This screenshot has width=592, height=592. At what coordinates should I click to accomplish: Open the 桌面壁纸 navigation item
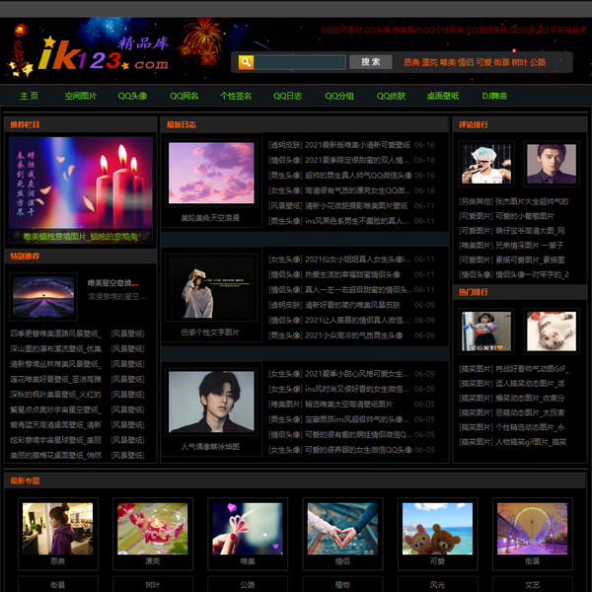click(x=442, y=96)
